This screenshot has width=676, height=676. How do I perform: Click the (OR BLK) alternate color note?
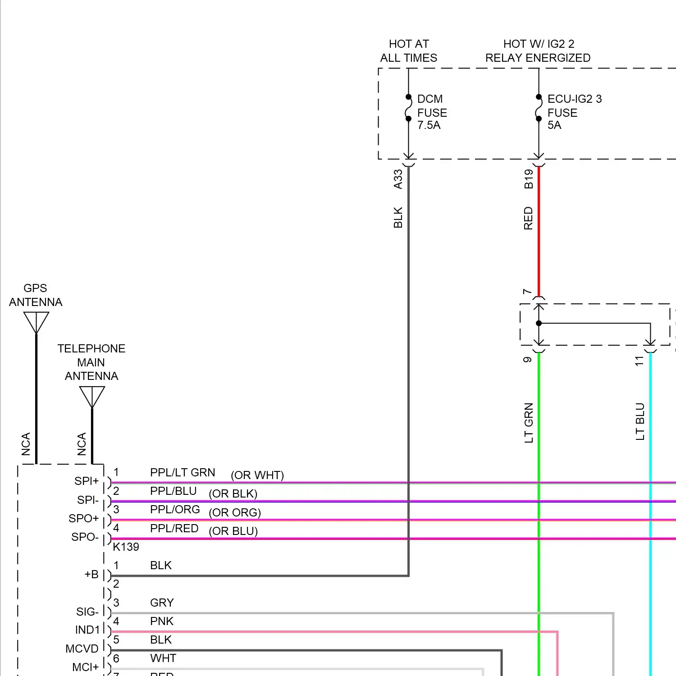pyautogui.click(x=233, y=494)
